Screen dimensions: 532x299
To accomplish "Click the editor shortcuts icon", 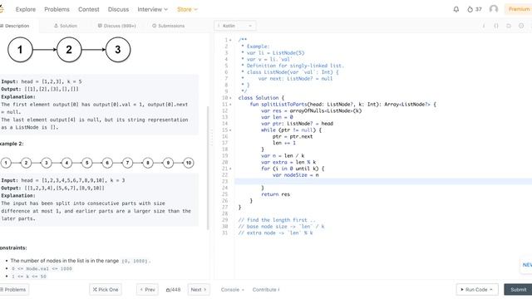I will 509,26.
